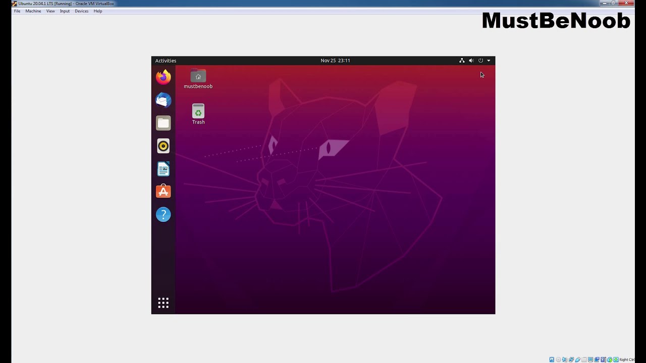Click mouse integration icon in VirtualBox status bar
This screenshot has width=646, height=363.
click(x=610, y=359)
